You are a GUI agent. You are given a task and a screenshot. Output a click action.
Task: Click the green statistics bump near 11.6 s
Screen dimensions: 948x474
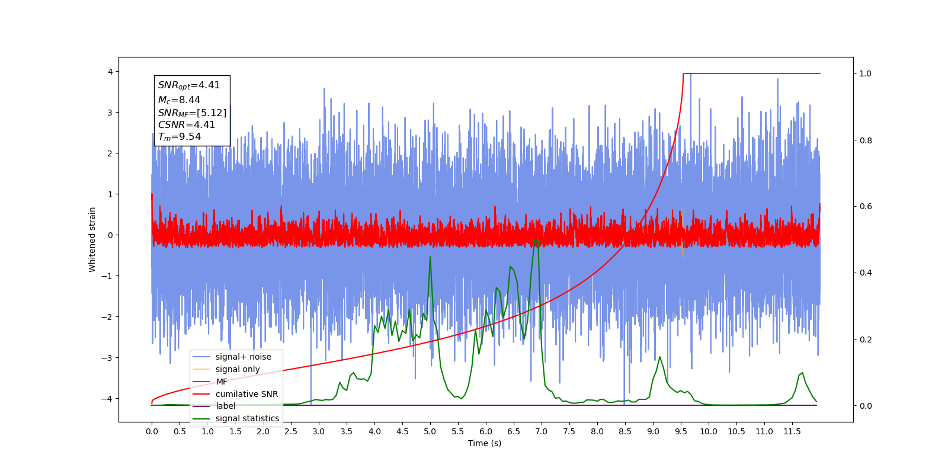(x=802, y=373)
